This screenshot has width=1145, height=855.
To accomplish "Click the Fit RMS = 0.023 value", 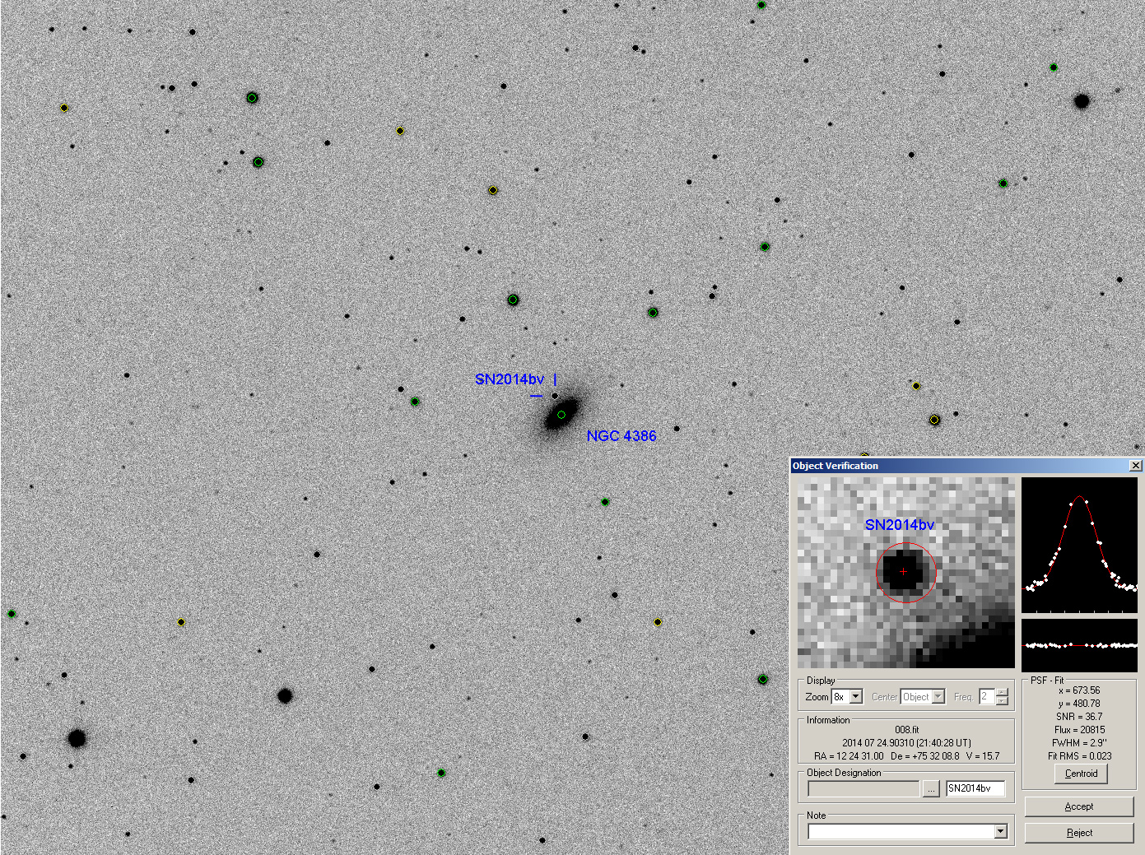I will point(1079,756).
